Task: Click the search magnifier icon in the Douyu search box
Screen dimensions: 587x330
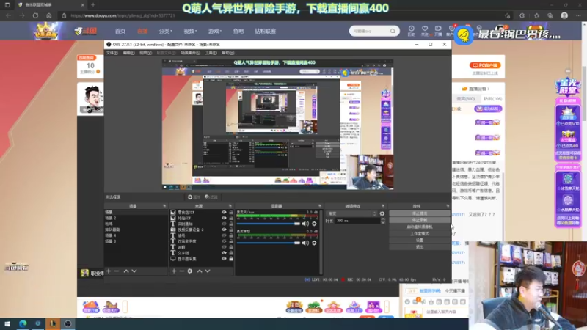Action: click(x=393, y=31)
